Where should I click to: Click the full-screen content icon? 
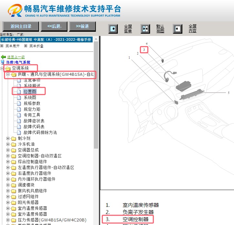click(178, 28)
